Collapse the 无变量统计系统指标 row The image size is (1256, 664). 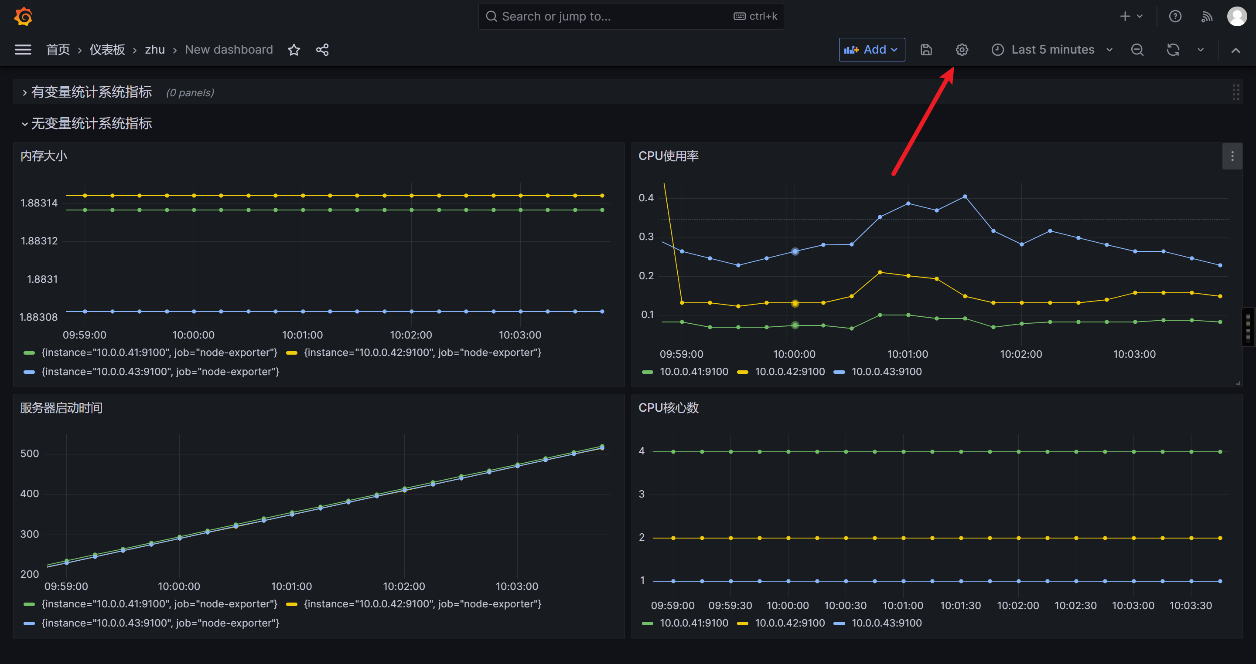coord(91,124)
